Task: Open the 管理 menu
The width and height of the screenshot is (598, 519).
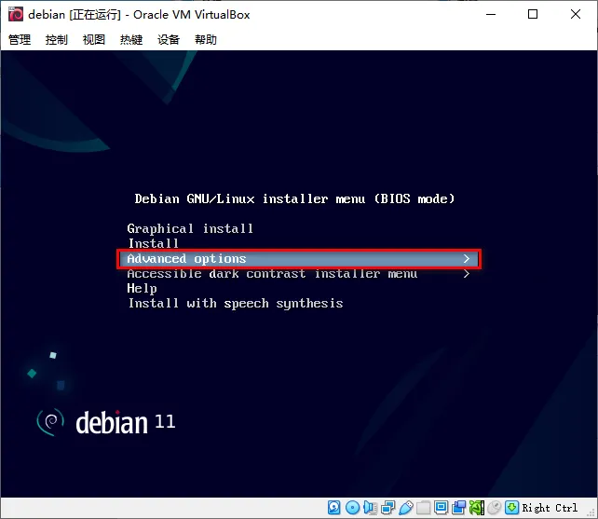Action: tap(20, 39)
